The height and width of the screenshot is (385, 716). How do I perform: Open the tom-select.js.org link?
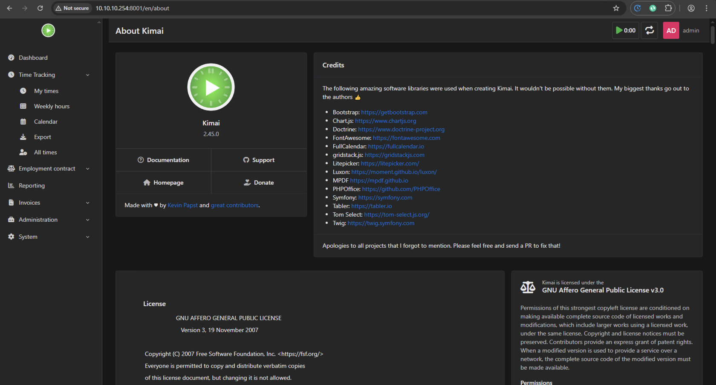[397, 214]
